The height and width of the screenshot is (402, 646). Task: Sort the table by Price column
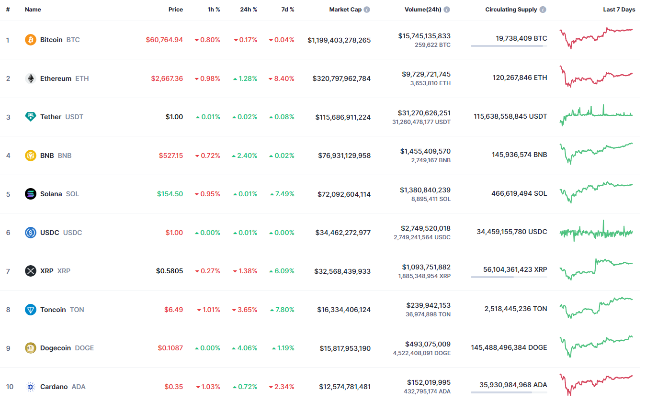(175, 10)
